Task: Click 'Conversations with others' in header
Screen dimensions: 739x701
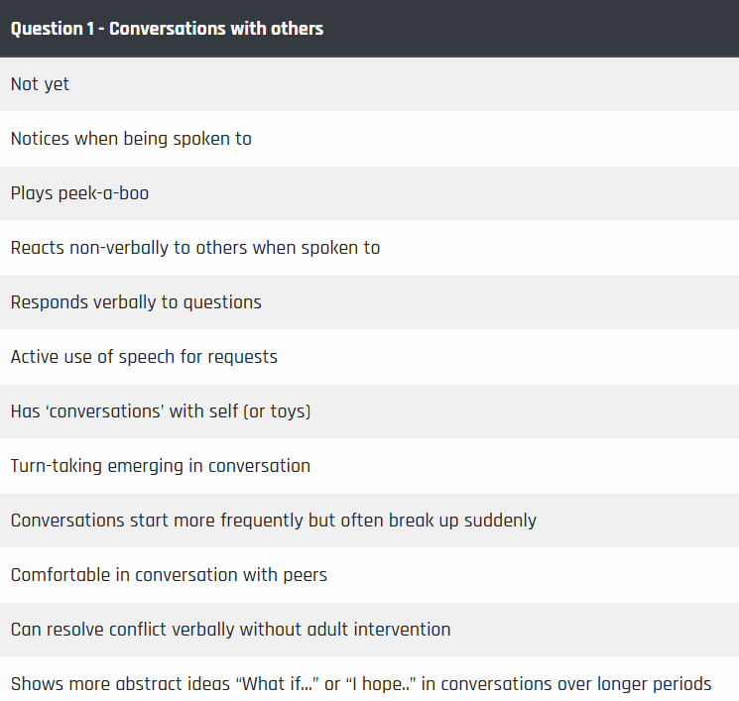Action: 216,29
